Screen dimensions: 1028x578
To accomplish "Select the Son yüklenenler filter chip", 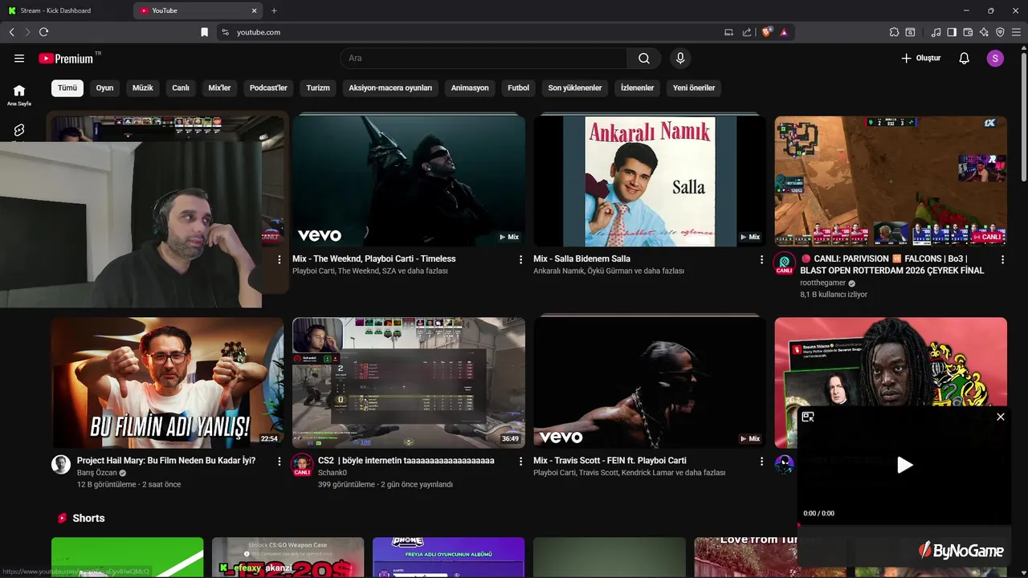I will (575, 88).
